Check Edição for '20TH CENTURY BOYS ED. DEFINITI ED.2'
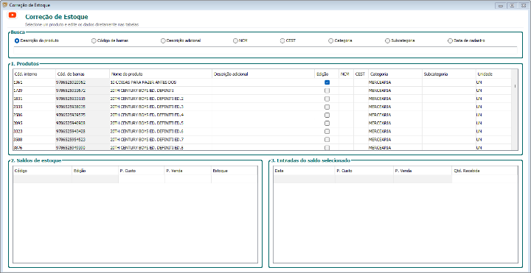This screenshot has width=531, height=273. point(327,99)
